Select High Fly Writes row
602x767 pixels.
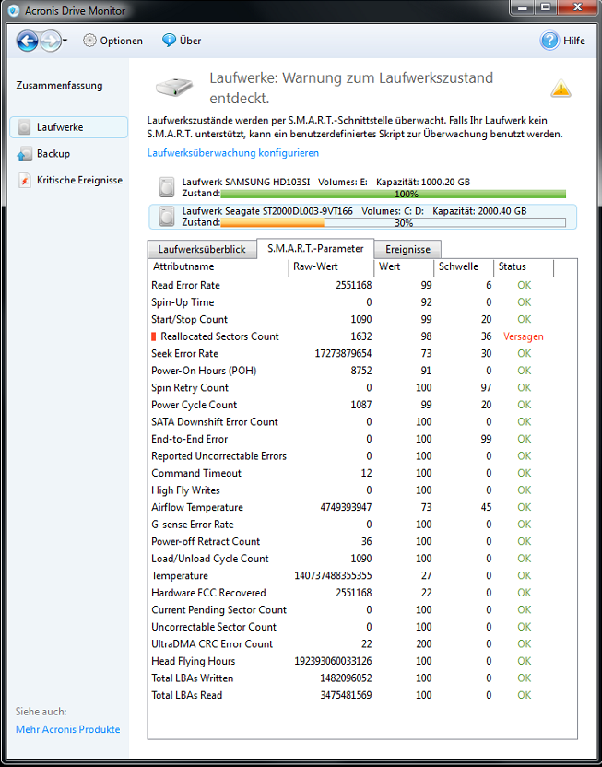coord(362,490)
